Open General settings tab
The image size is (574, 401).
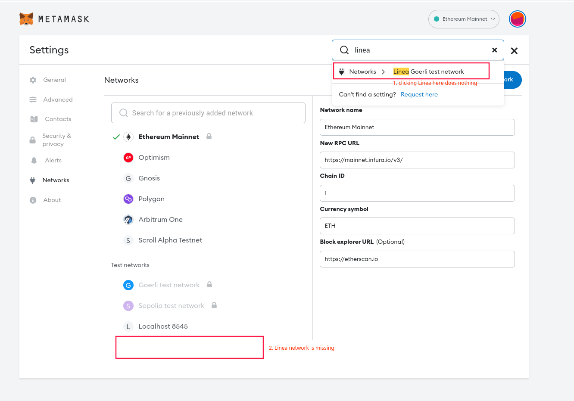pyautogui.click(x=55, y=80)
